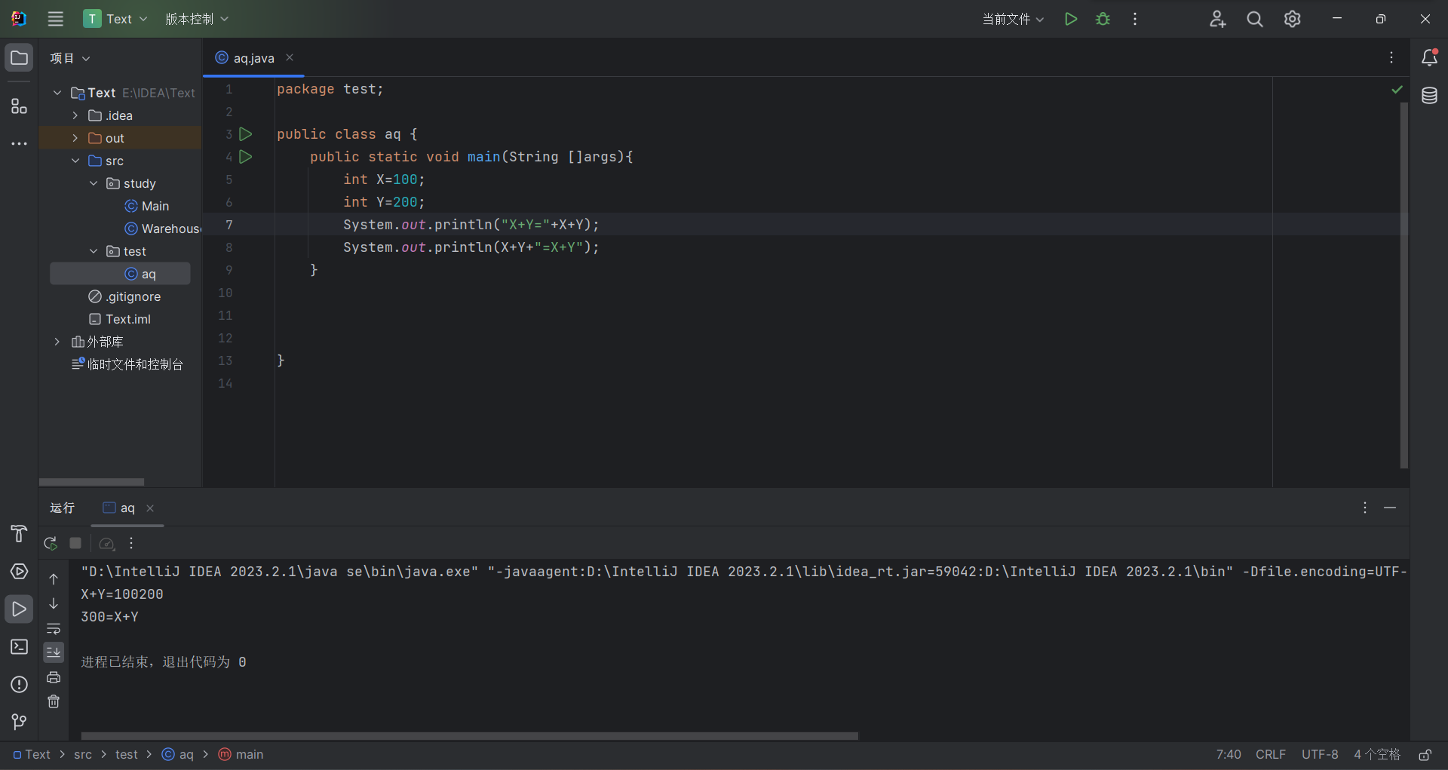Open Code With Me user icon
The height and width of the screenshot is (770, 1448).
click(1217, 19)
